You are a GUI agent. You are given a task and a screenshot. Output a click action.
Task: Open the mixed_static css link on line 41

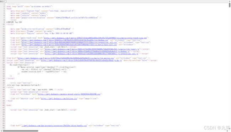(69, 94)
